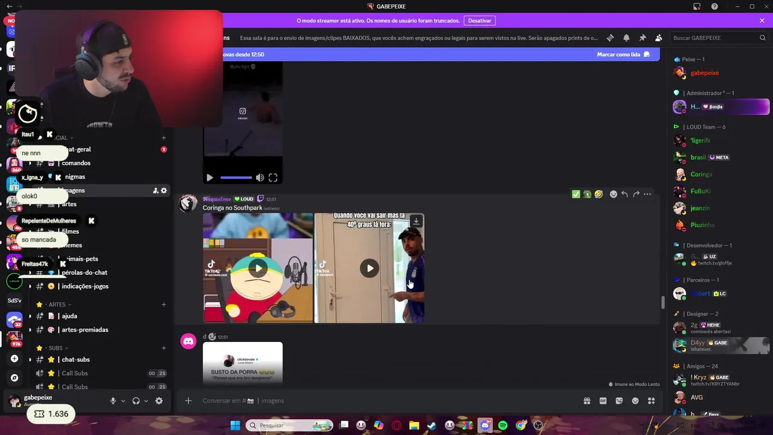Click Marcar como lida button

click(x=623, y=54)
